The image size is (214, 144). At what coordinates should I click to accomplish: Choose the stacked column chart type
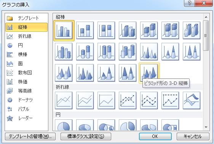pos(85,30)
